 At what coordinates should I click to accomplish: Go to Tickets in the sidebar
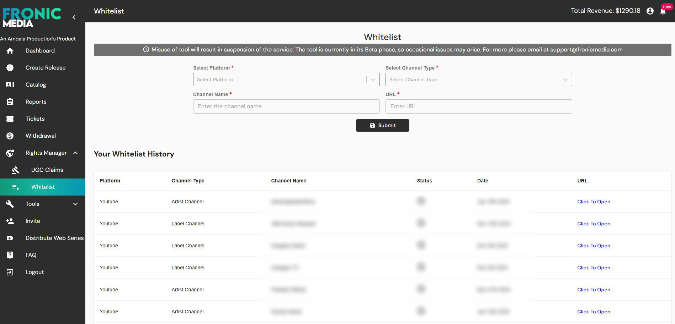click(x=35, y=119)
